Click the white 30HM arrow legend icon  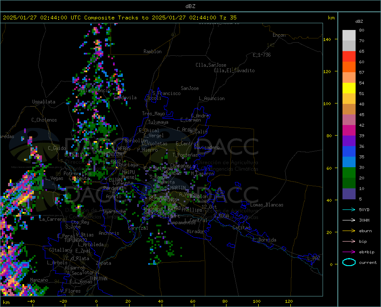[349, 220]
